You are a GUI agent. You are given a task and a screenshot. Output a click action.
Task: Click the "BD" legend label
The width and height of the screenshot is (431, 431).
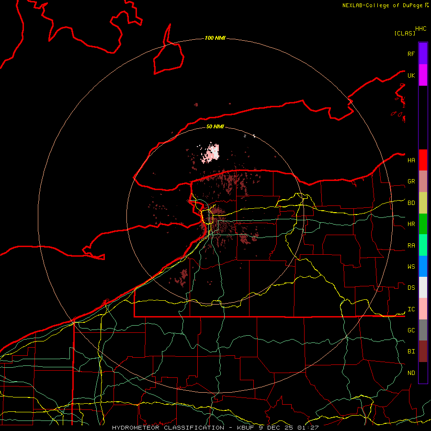[x=411, y=203]
